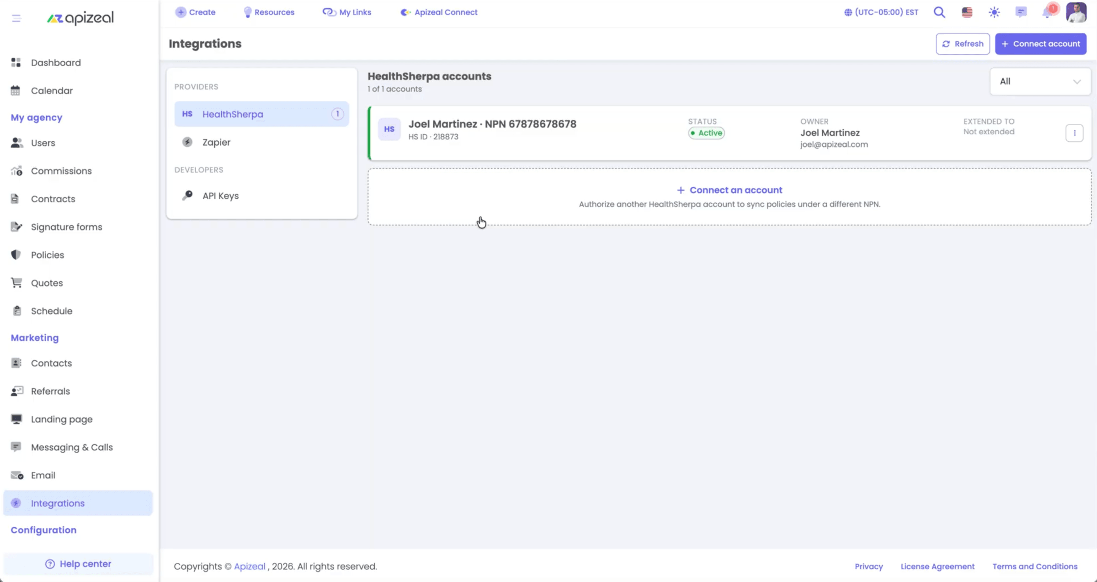Image resolution: width=1097 pixels, height=582 pixels.
Task: Open Joel Martinez account options menu
Action: pyautogui.click(x=1075, y=133)
